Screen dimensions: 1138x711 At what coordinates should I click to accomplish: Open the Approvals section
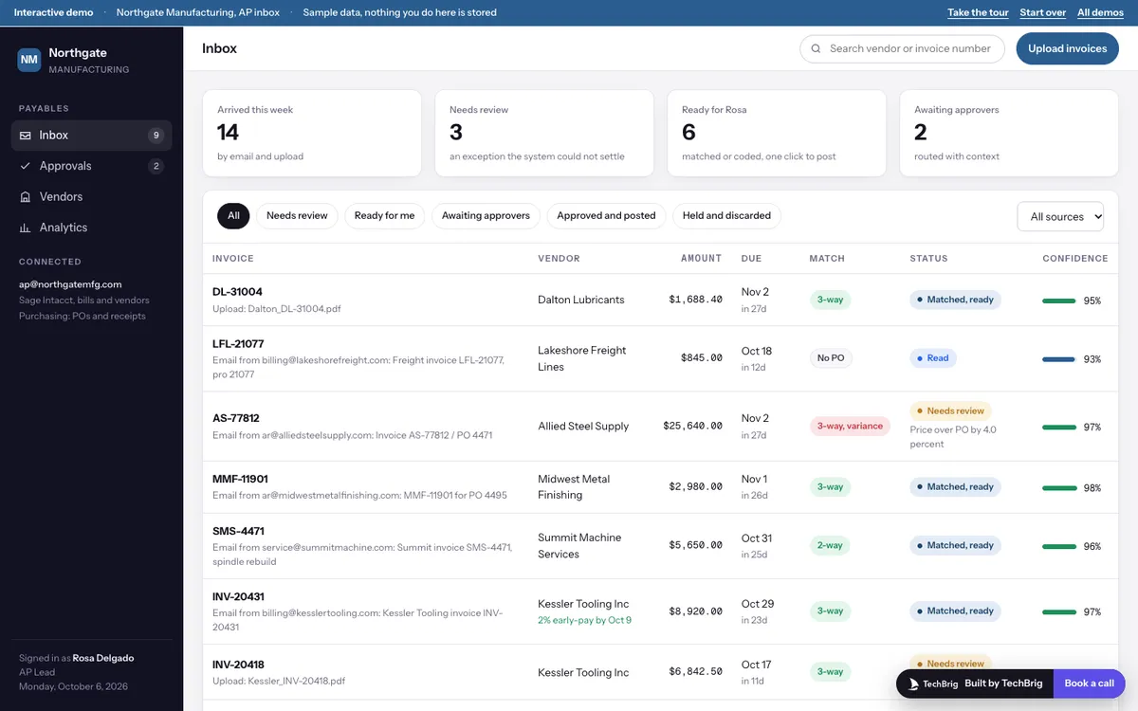[91, 166]
